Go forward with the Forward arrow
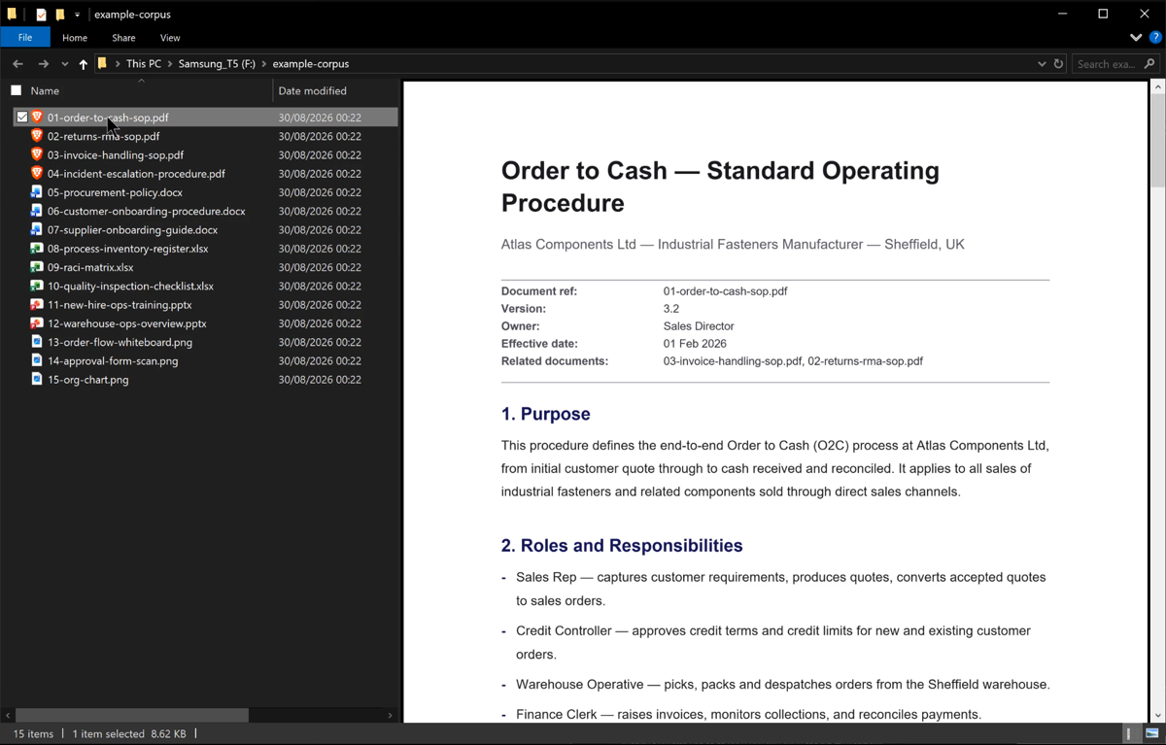This screenshot has height=745, width=1166. [43, 64]
